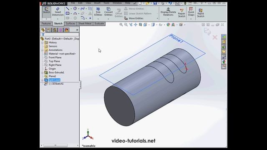This screenshot has height=150, width=267.
Task: Click the Quick Snaps tool
Action: (191, 12)
